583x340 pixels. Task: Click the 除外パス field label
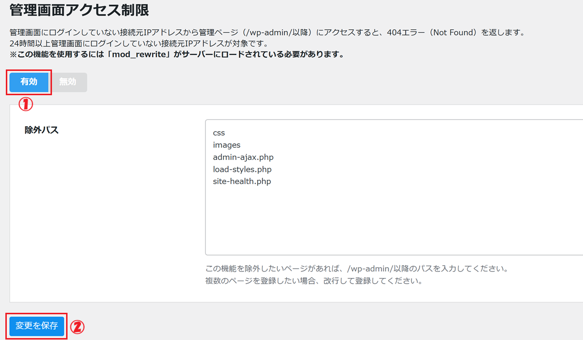(x=42, y=130)
